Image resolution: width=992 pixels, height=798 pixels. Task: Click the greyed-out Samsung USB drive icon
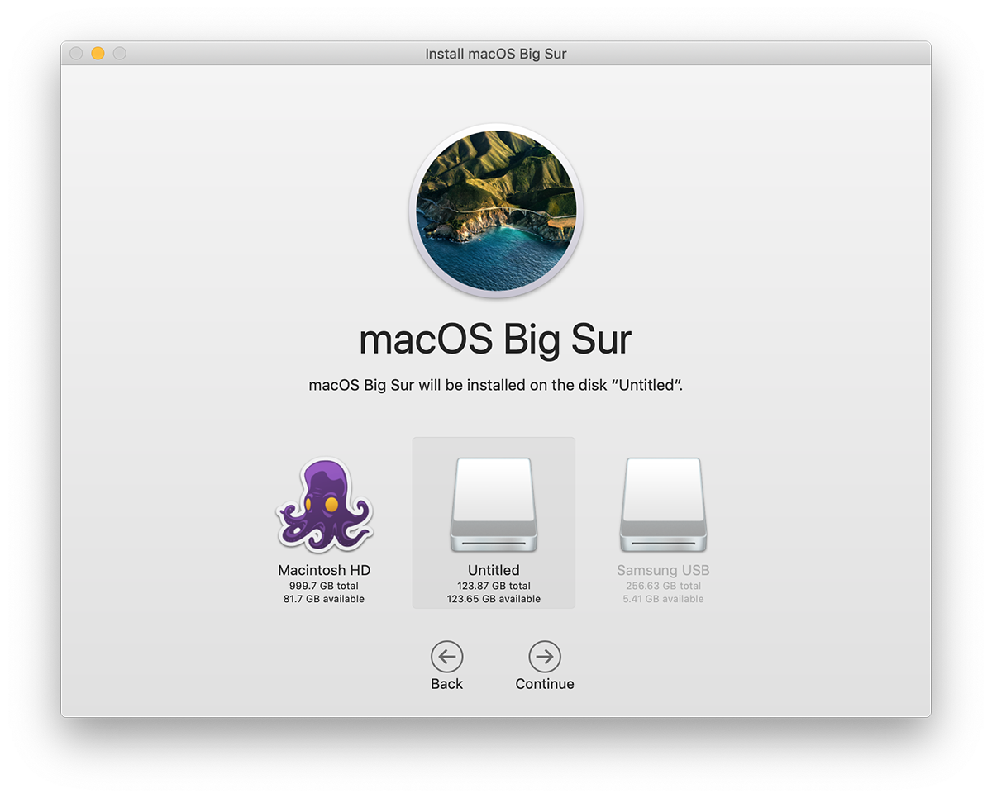663,505
